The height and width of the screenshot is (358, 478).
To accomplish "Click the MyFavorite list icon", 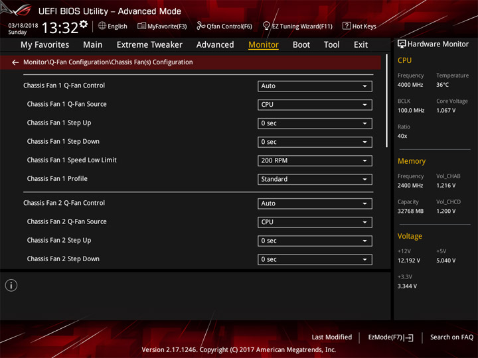I will coord(141,26).
